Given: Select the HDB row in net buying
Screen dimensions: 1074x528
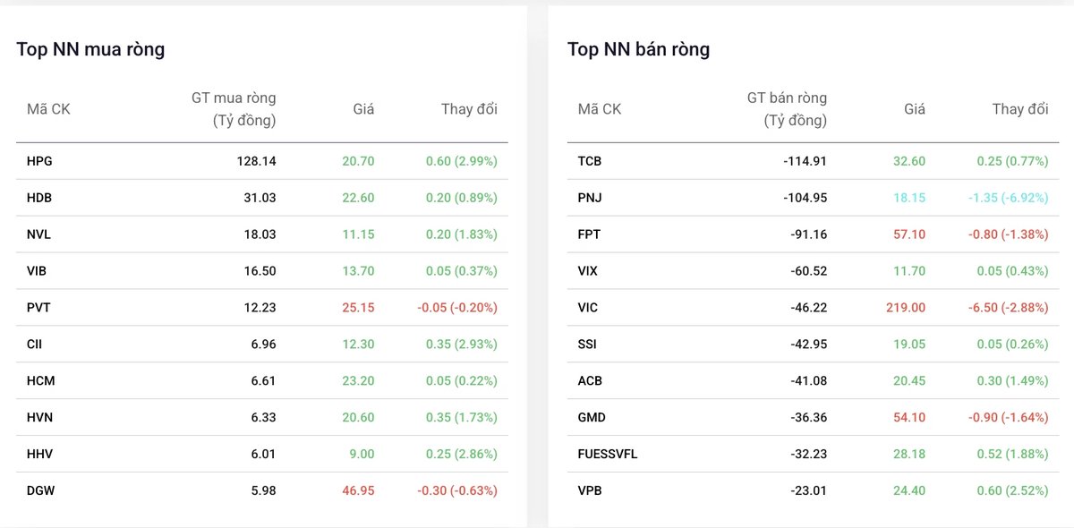Looking at the screenshot, I should point(262,198).
